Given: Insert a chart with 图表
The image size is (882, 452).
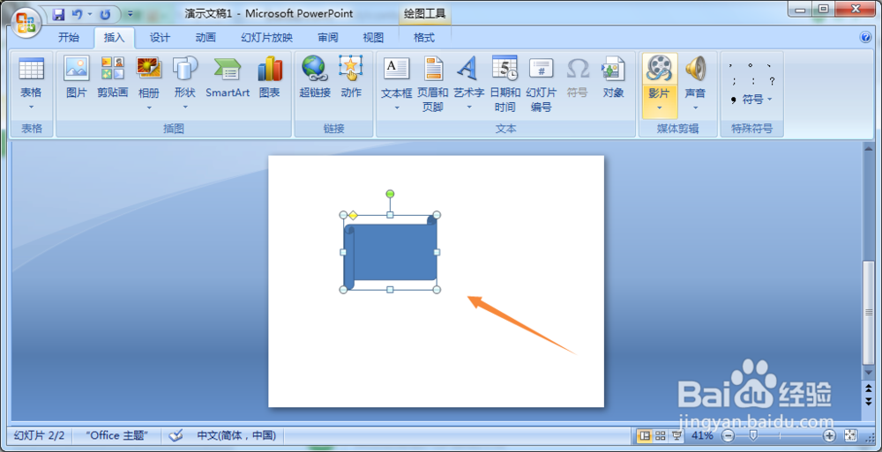Looking at the screenshot, I should tap(269, 78).
